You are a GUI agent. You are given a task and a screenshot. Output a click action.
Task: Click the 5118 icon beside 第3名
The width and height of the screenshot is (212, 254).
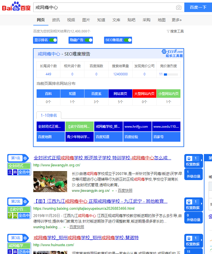point(25,238)
